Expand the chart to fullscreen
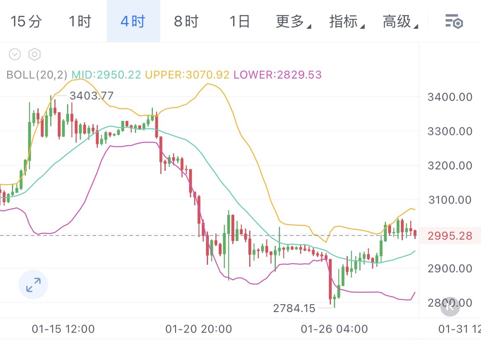Image resolution: width=481 pixels, height=340 pixels. click(x=33, y=284)
